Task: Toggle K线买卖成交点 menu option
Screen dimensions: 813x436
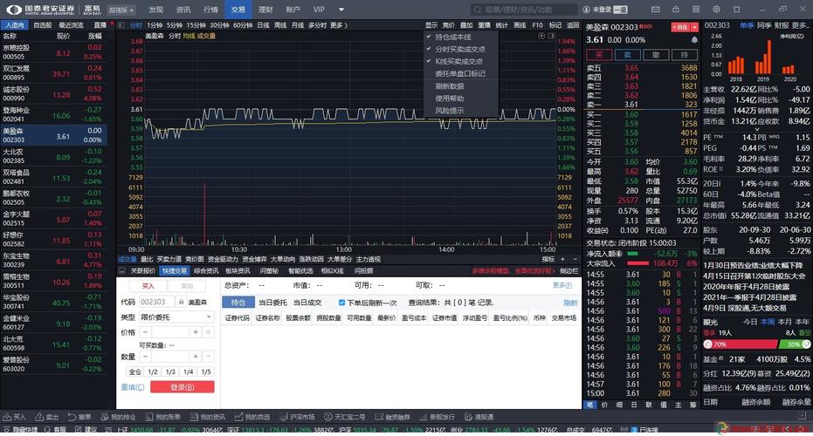Action: [458, 61]
